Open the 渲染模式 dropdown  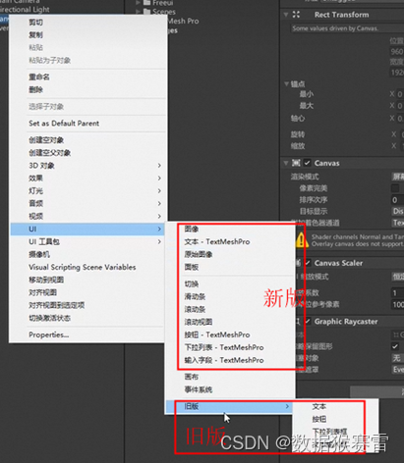click(x=398, y=177)
